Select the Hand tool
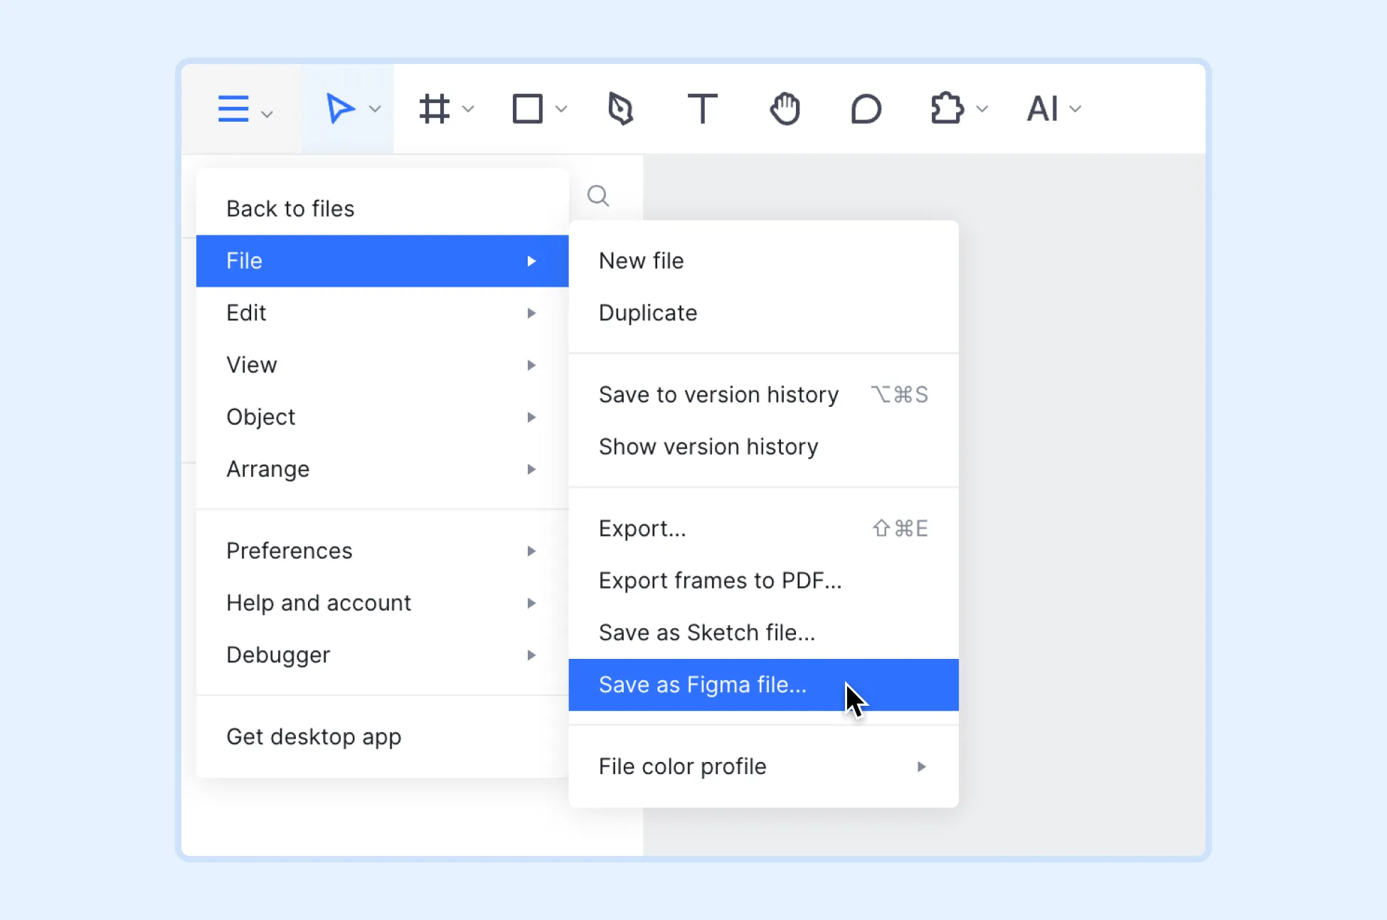The image size is (1387, 920). (x=785, y=109)
